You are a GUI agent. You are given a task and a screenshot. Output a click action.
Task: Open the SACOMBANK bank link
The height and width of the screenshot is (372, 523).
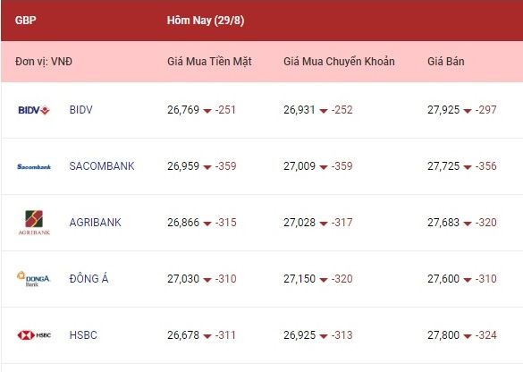(102, 166)
